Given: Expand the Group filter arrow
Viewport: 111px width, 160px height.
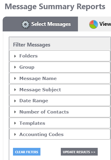Looking at the screenshot, I should (x=15, y=67).
